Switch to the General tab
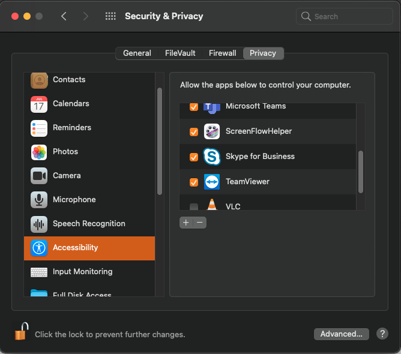The height and width of the screenshot is (354, 401). [137, 53]
